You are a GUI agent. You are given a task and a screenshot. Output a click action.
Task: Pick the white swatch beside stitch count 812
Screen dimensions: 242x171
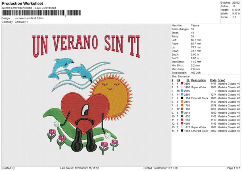pyautogui.click(x=182, y=127)
